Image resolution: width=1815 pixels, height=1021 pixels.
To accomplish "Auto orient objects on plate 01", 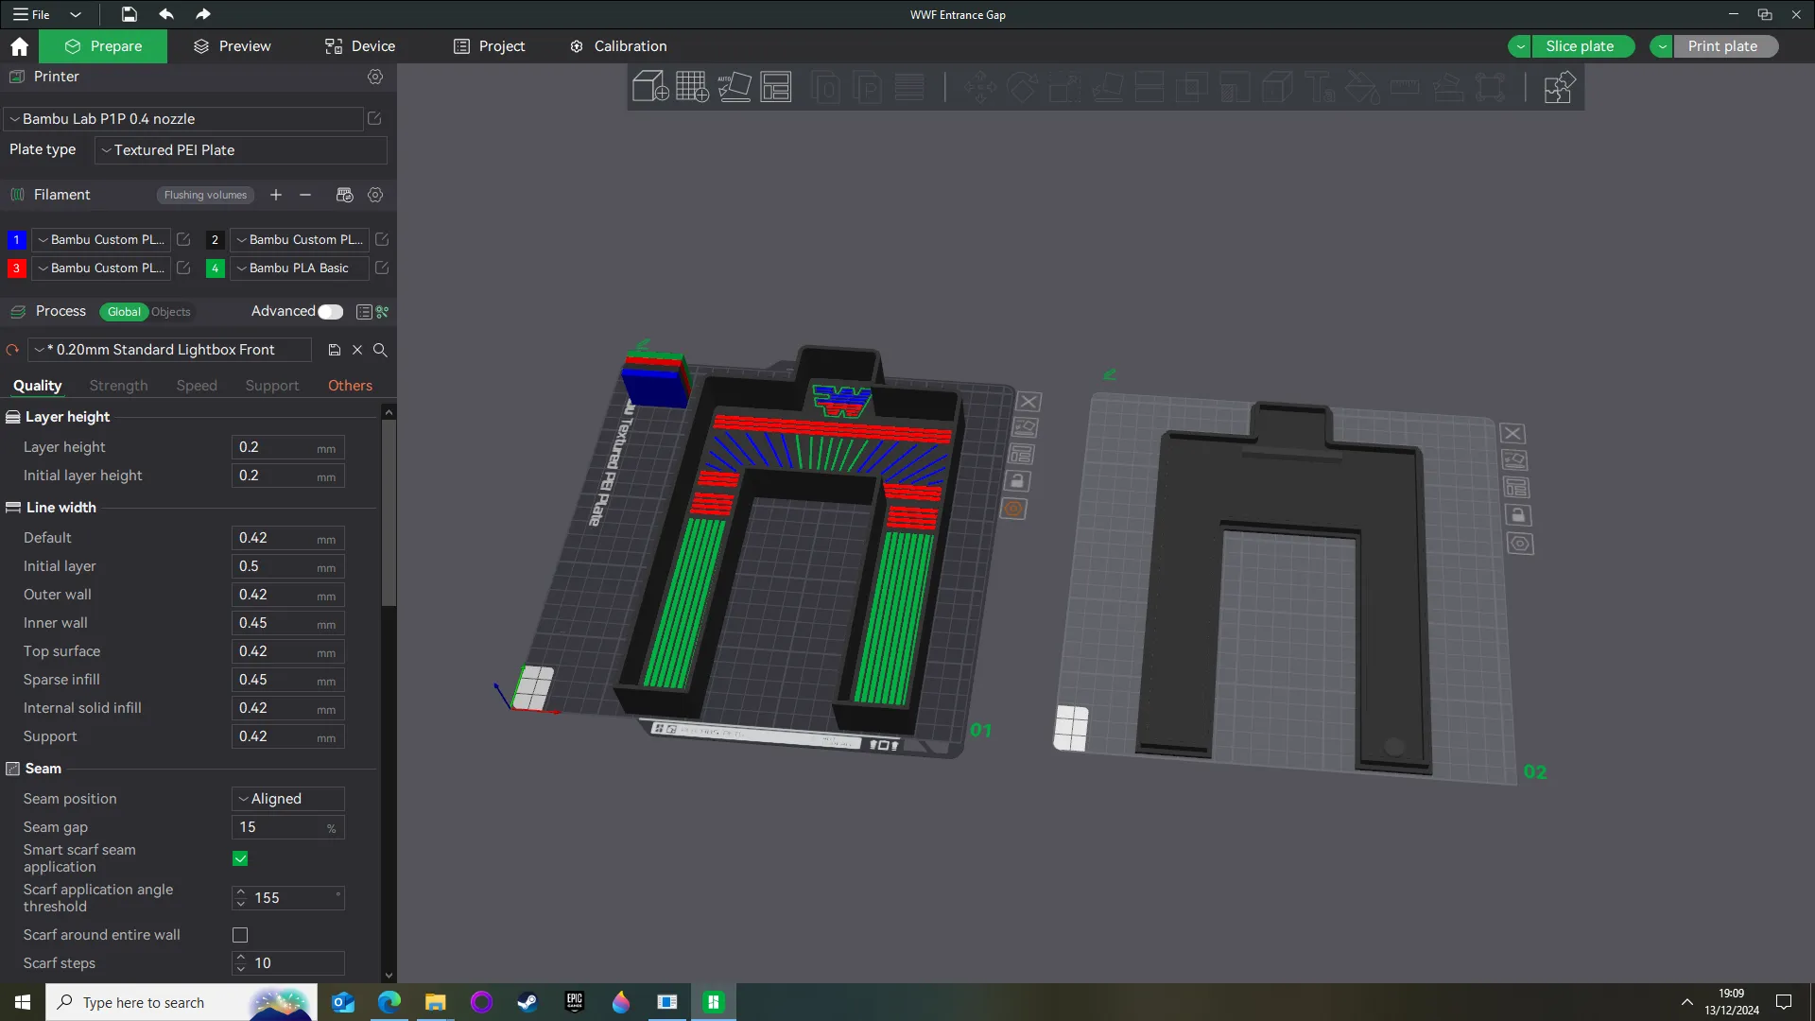I will pyautogui.click(x=1026, y=428).
